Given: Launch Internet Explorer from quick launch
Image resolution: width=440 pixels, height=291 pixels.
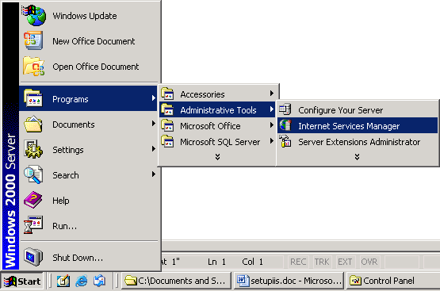Looking at the screenshot, I should pyautogui.click(x=82, y=281).
